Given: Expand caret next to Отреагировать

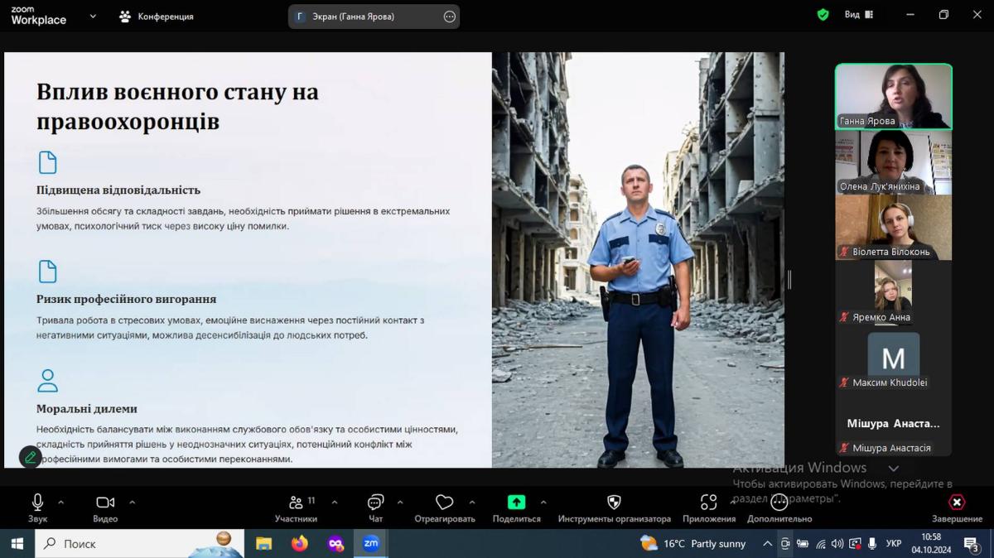Looking at the screenshot, I should pyautogui.click(x=472, y=502).
